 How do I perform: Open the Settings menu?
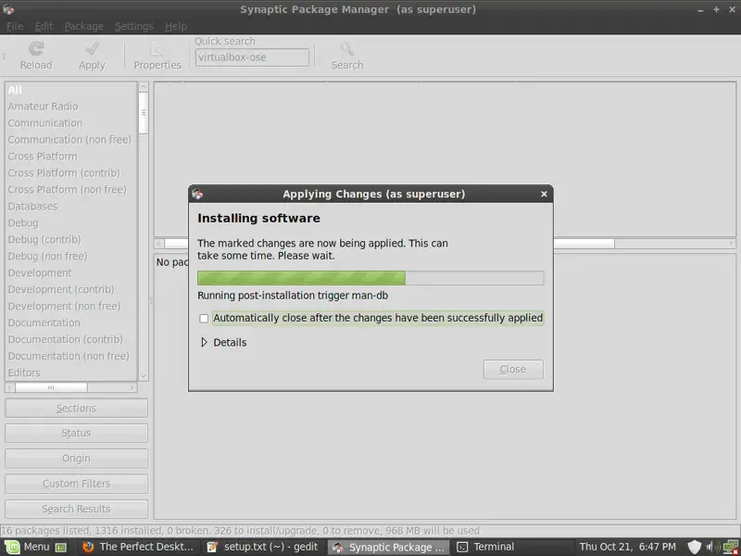(x=133, y=26)
